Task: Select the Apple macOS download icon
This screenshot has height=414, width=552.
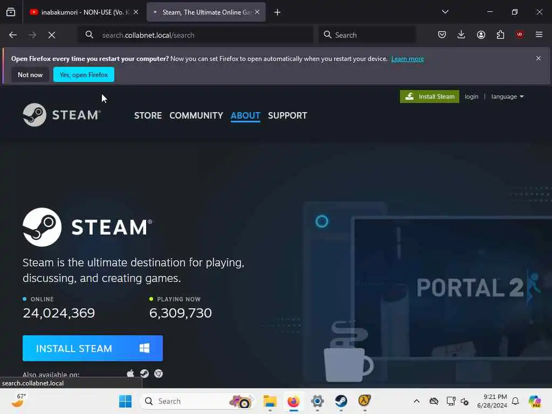Action: point(130,374)
